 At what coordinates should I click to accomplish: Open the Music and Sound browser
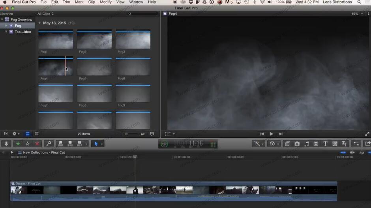tap(307, 144)
